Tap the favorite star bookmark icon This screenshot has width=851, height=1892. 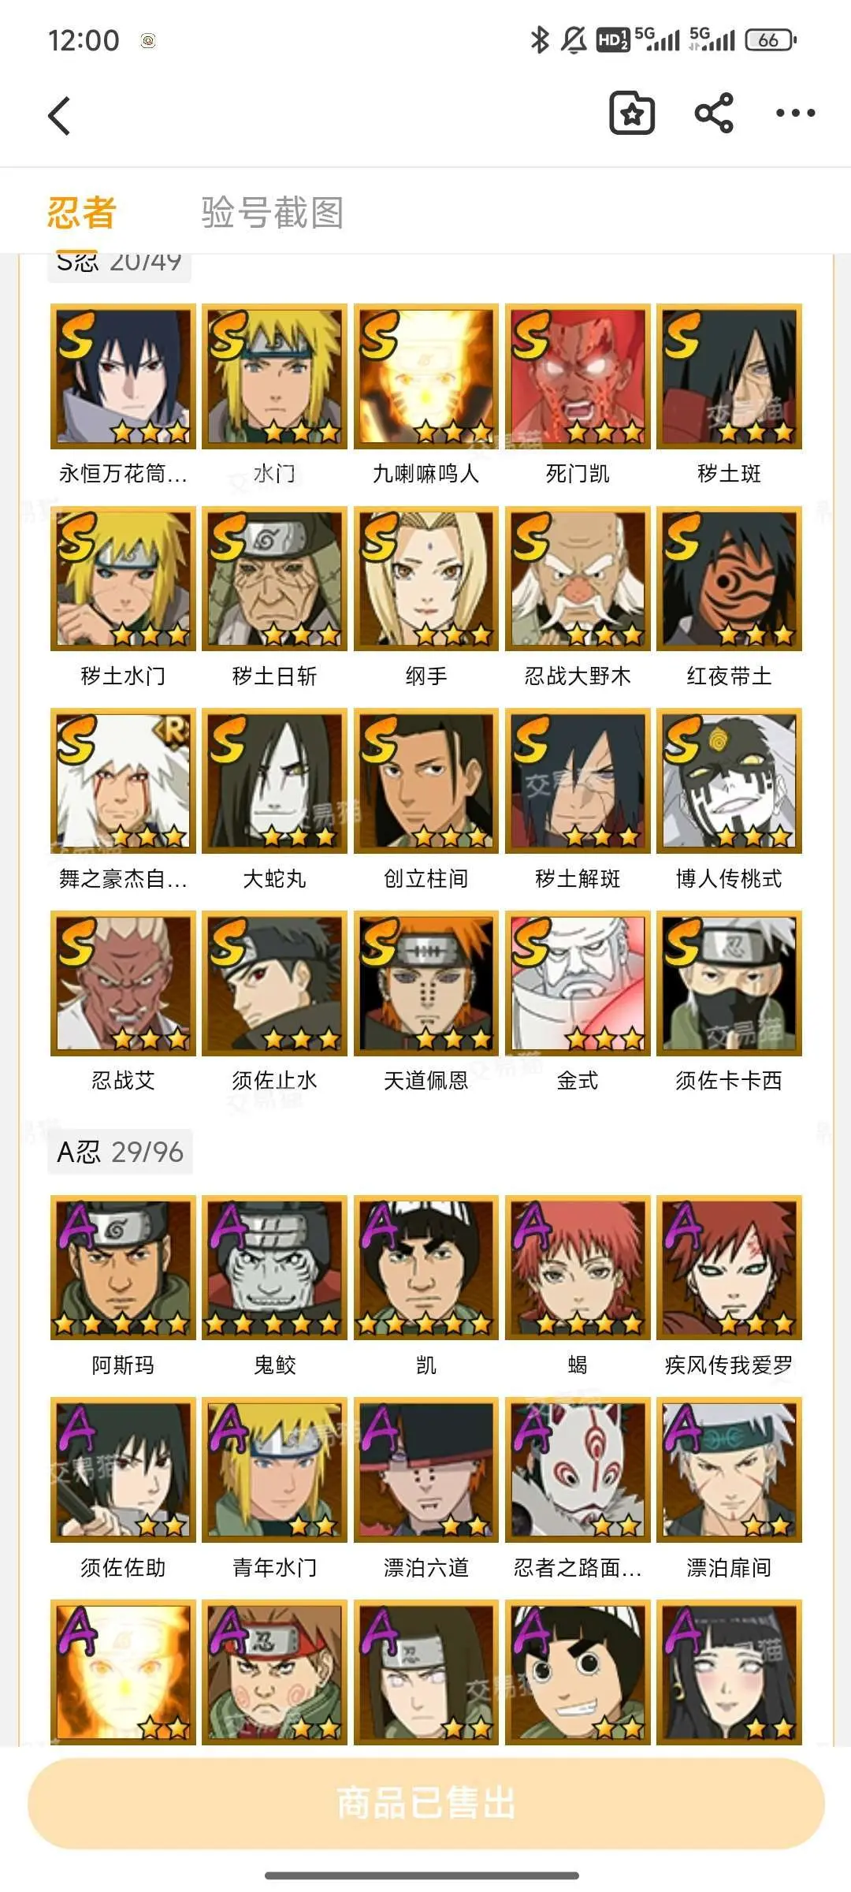click(x=632, y=114)
